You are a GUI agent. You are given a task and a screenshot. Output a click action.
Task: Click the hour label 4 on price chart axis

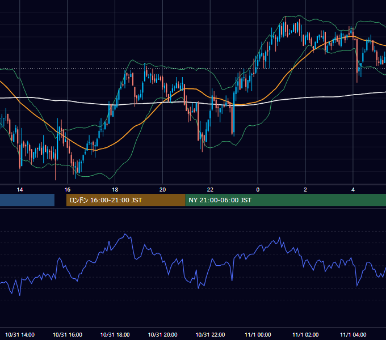click(353, 190)
